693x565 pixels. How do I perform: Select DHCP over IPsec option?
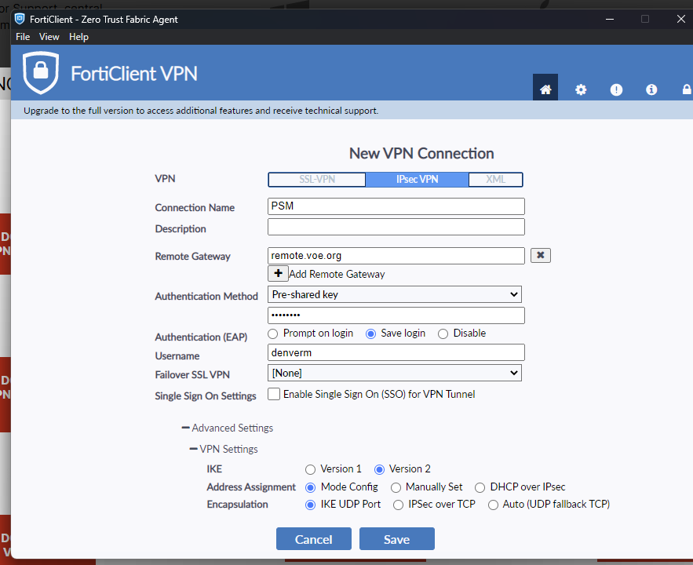click(x=480, y=487)
